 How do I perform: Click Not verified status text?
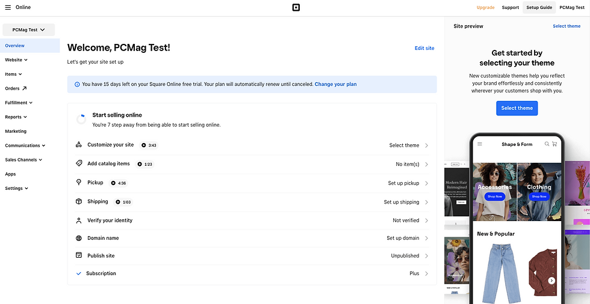[x=406, y=220]
